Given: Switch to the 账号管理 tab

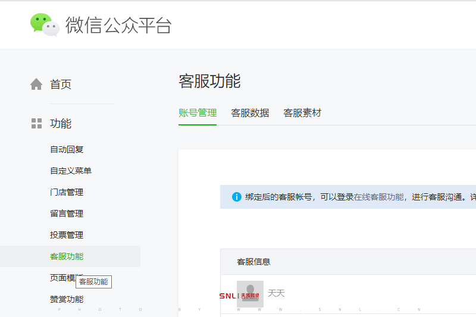Looking at the screenshot, I should point(198,113).
